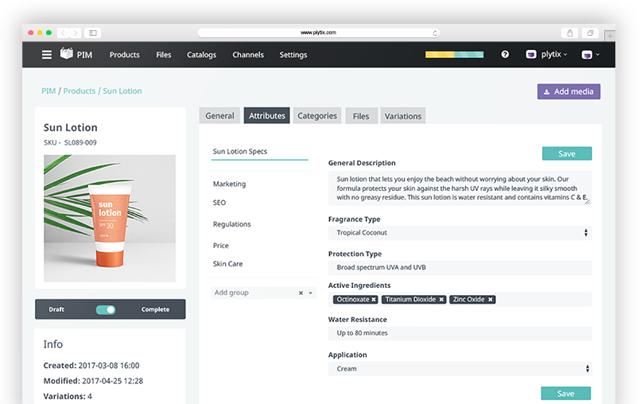
Task: Open the Catalogs menu item
Action: pyautogui.click(x=201, y=55)
